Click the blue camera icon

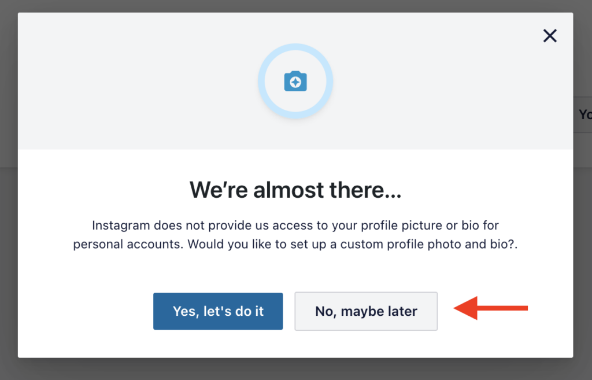coord(295,81)
